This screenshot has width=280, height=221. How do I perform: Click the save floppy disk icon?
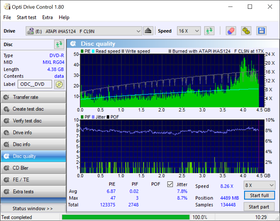point(261,31)
